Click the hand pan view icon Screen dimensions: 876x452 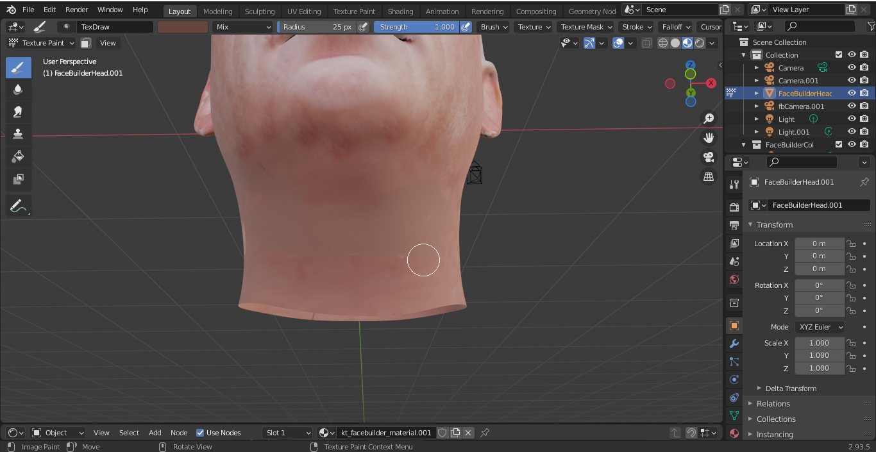[709, 138]
